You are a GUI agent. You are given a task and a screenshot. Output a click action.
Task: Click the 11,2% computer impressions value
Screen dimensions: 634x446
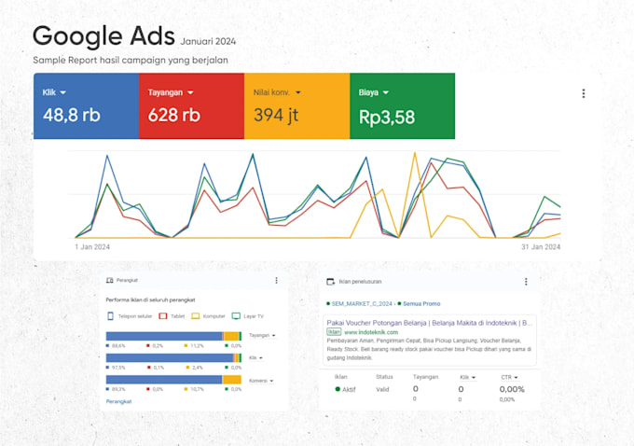coord(198,346)
